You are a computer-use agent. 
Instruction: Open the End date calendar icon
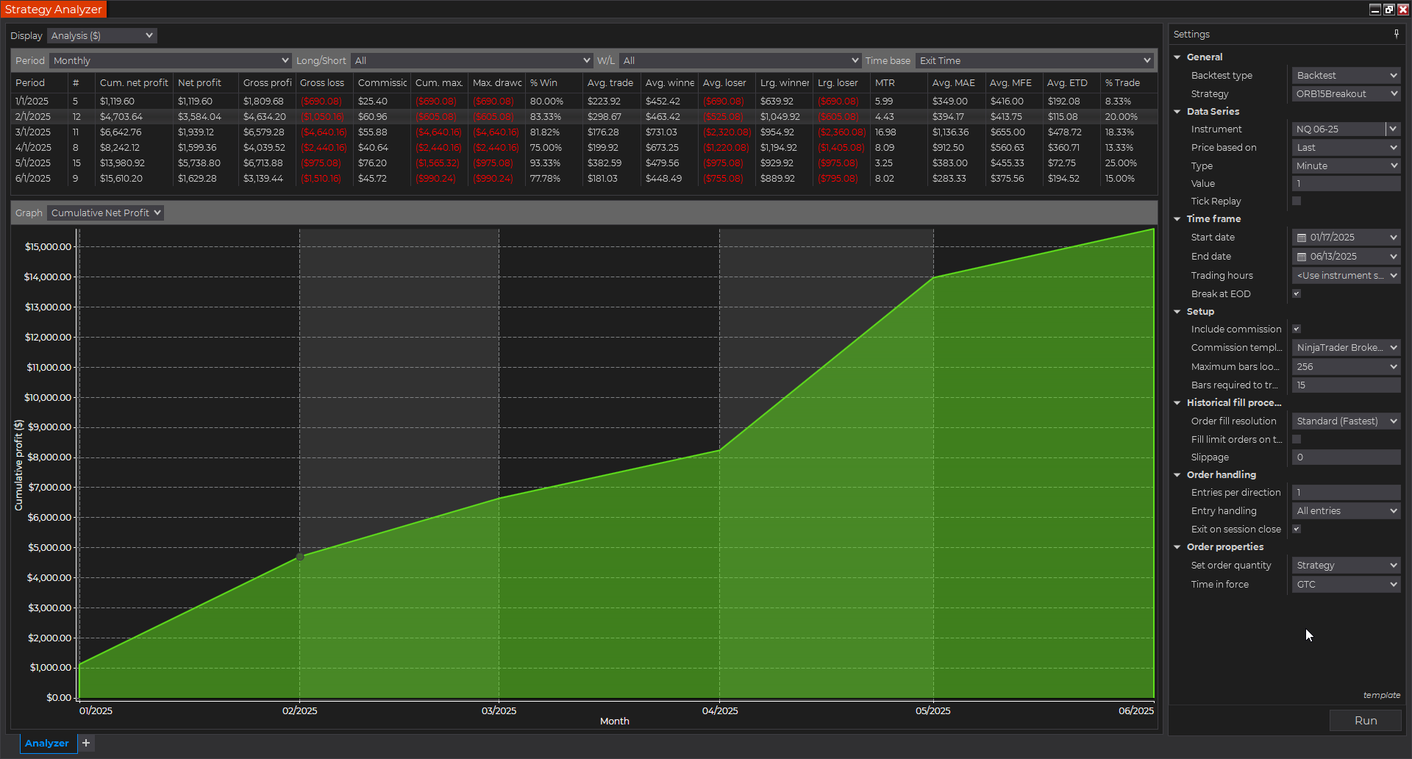[1301, 257]
